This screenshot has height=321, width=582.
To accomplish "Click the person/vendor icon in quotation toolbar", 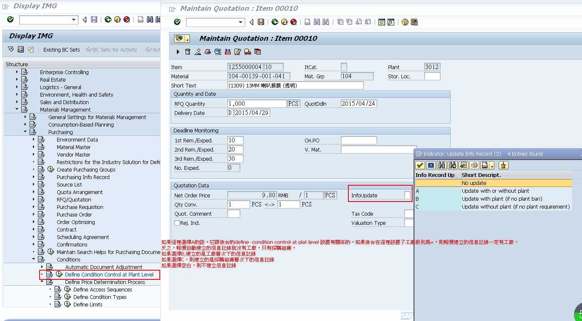I will pos(198,52).
